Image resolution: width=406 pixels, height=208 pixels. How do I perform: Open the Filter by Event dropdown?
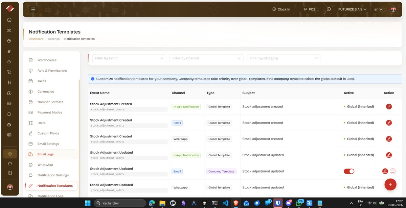(x=129, y=58)
